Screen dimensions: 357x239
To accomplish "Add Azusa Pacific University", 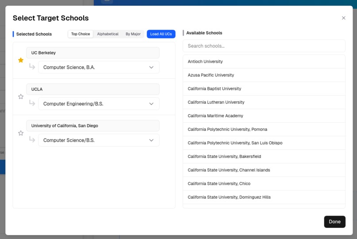I will pyautogui.click(x=264, y=75).
